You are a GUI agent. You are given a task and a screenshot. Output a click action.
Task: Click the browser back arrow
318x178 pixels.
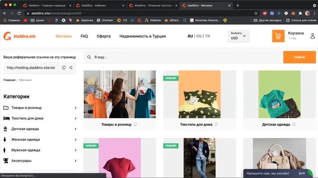click(x=5, y=13)
